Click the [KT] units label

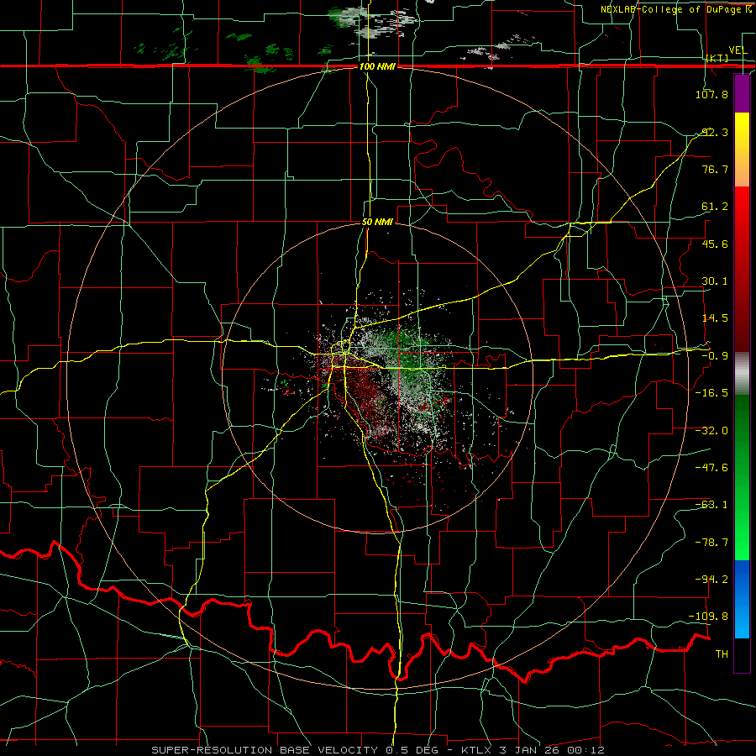pos(717,58)
